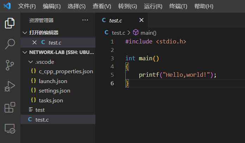Open the Explorer view in activity bar
245x143 pixels.
tap(10, 23)
